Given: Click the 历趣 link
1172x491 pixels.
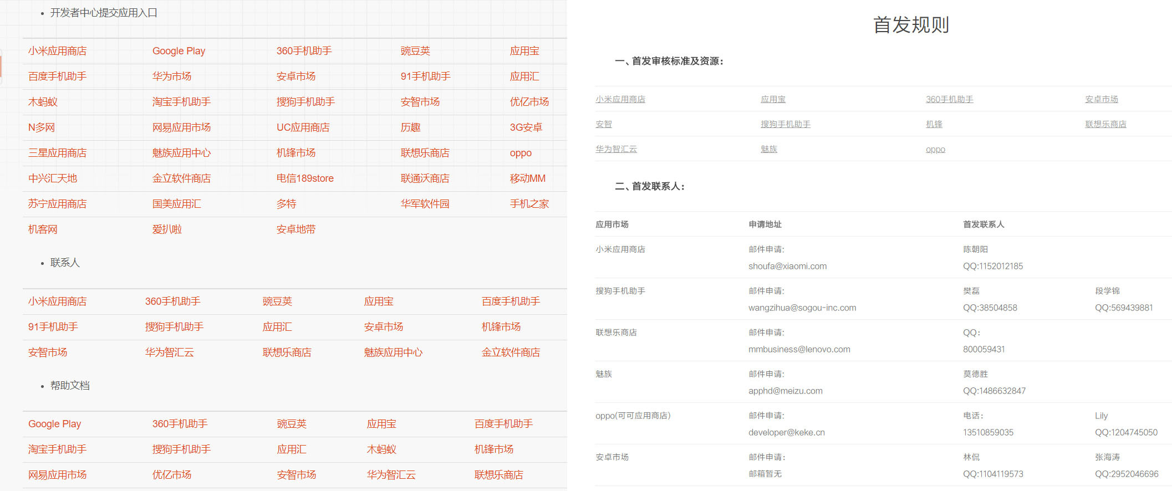Looking at the screenshot, I should click(410, 127).
